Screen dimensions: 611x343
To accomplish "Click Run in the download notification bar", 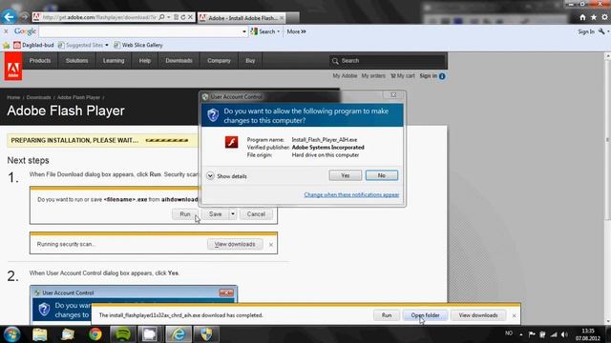I will (x=387, y=315).
